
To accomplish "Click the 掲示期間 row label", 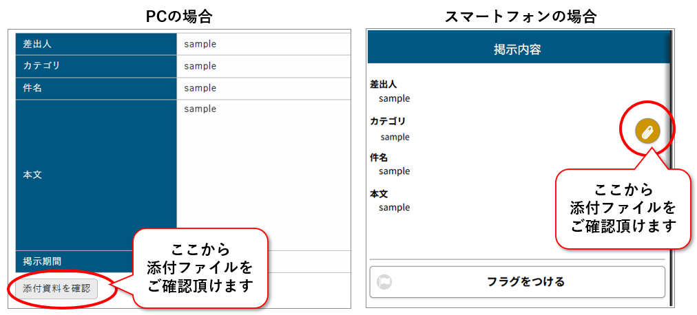I will click(42, 261).
